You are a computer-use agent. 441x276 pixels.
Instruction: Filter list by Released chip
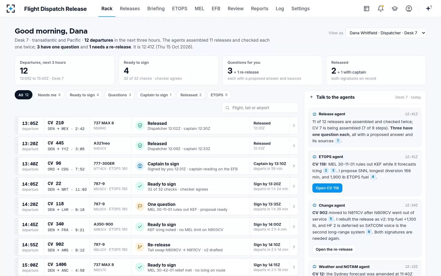(191, 95)
